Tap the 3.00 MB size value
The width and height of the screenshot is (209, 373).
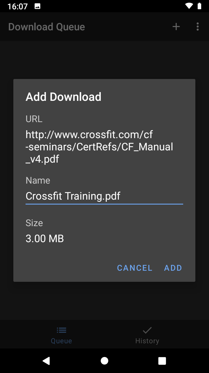pyautogui.click(x=45, y=239)
